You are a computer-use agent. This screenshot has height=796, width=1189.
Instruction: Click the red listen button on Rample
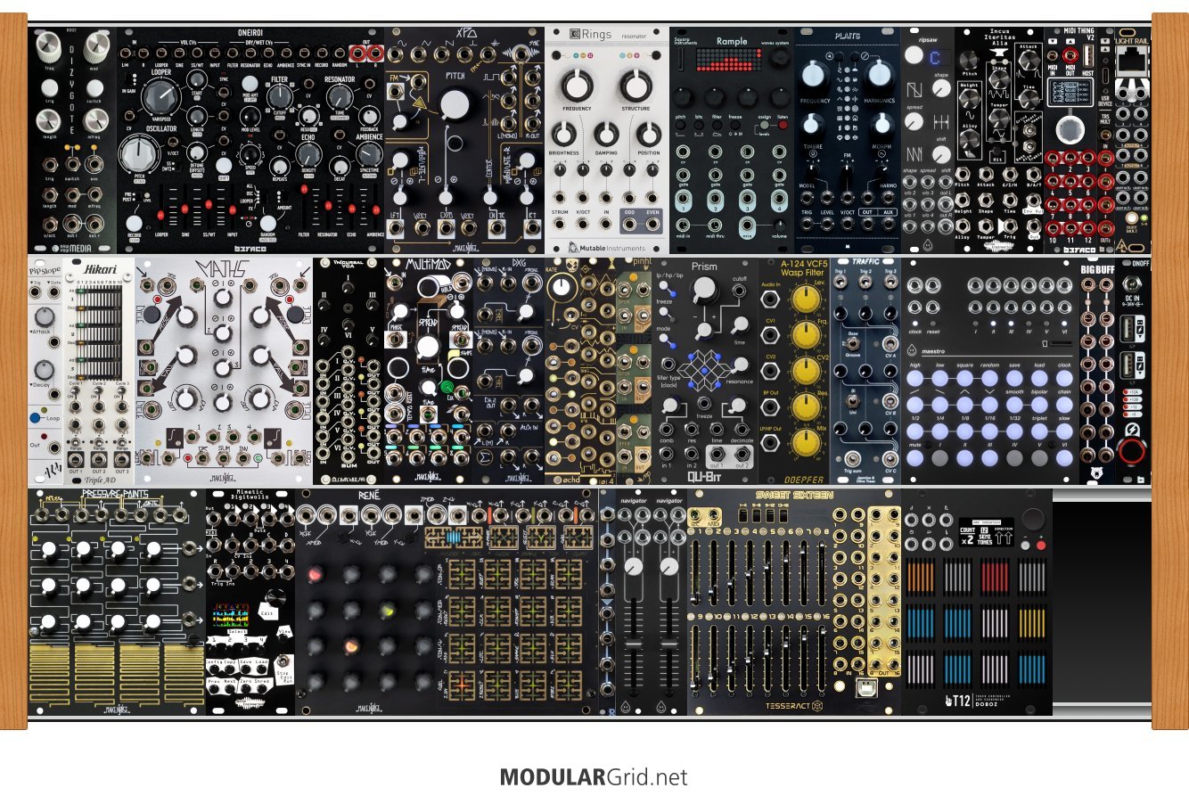click(x=783, y=127)
